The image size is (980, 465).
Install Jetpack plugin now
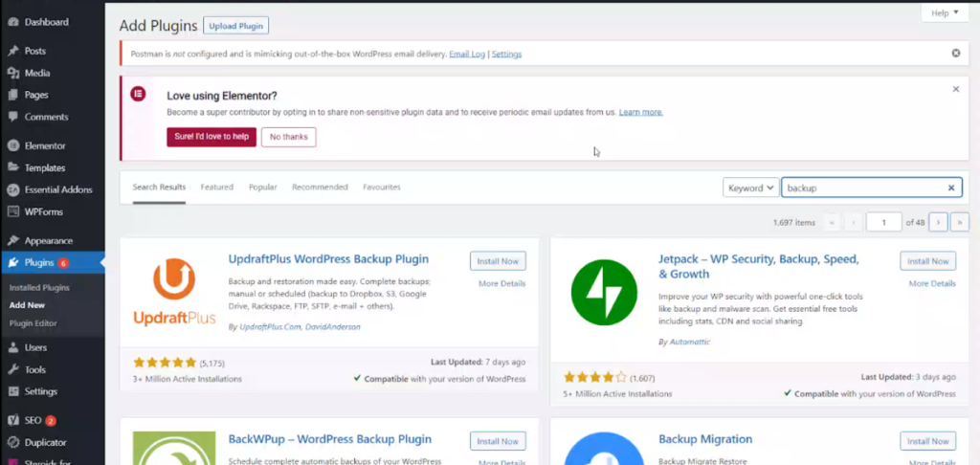[x=927, y=260]
